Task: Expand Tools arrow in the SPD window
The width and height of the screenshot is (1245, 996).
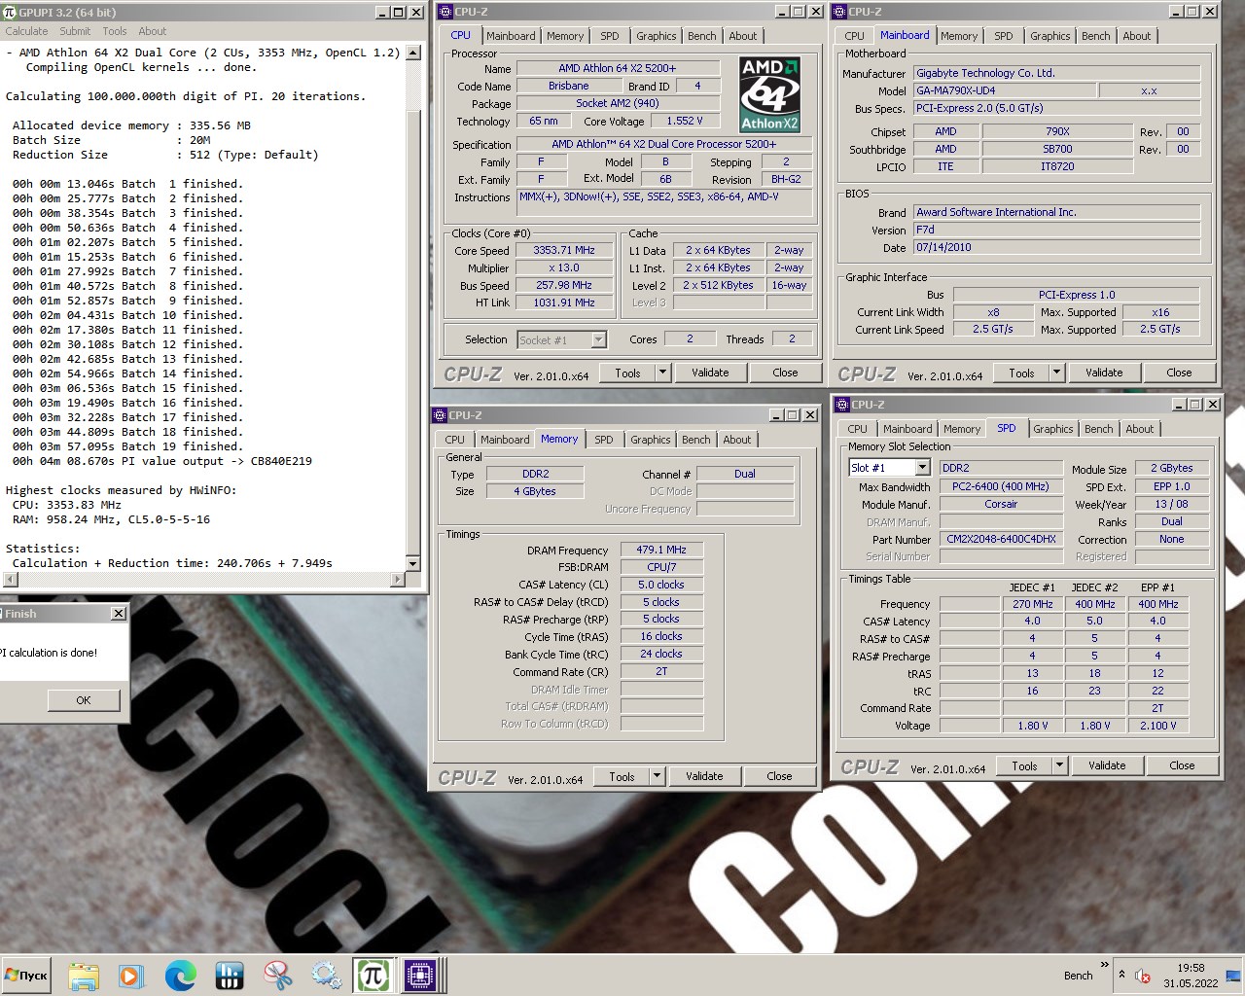Action: point(1059,765)
